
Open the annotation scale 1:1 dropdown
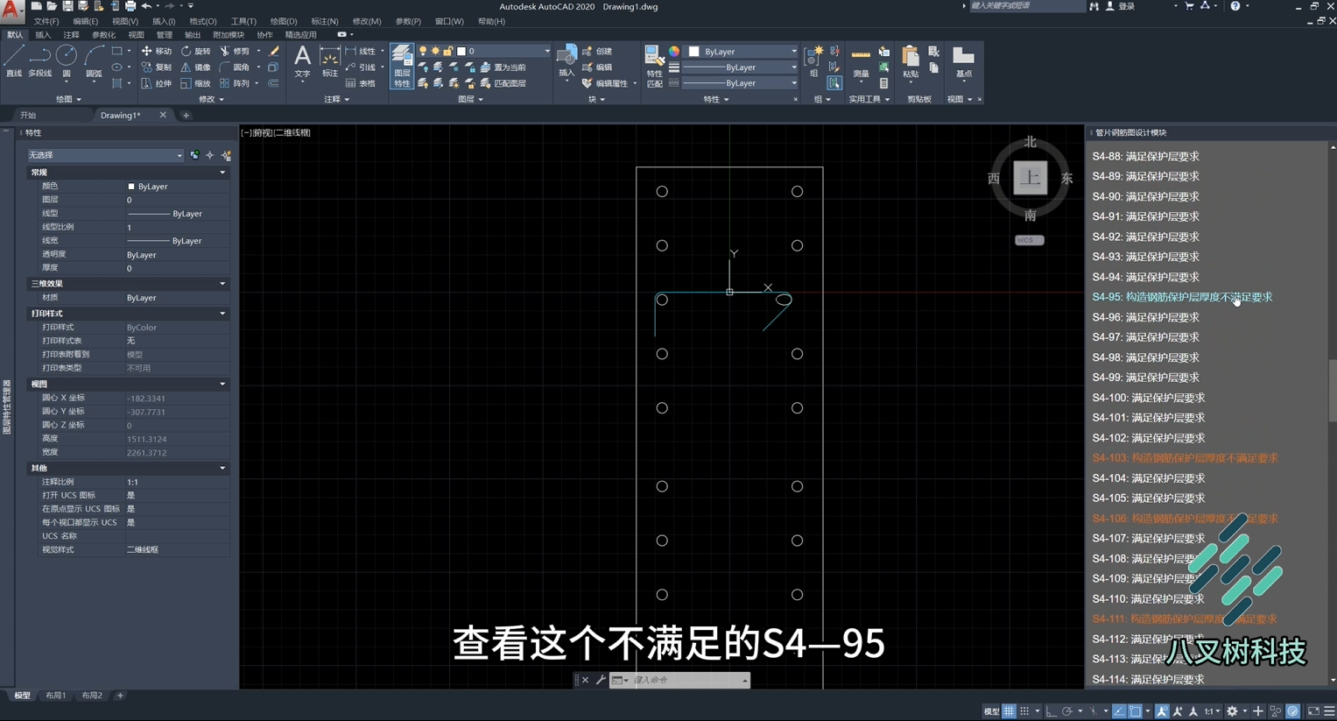click(1212, 711)
